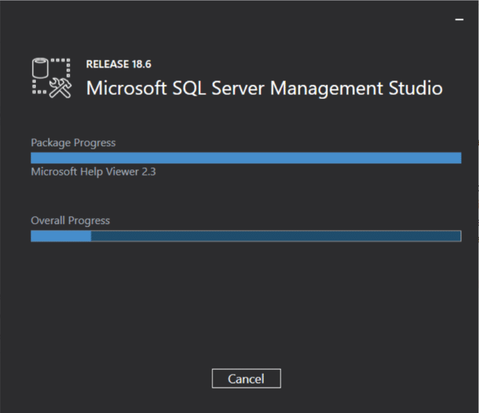Viewport: 479px width, 413px height.
Task: Select the 'RELEASE 18.6' label
Action: pos(118,64)
